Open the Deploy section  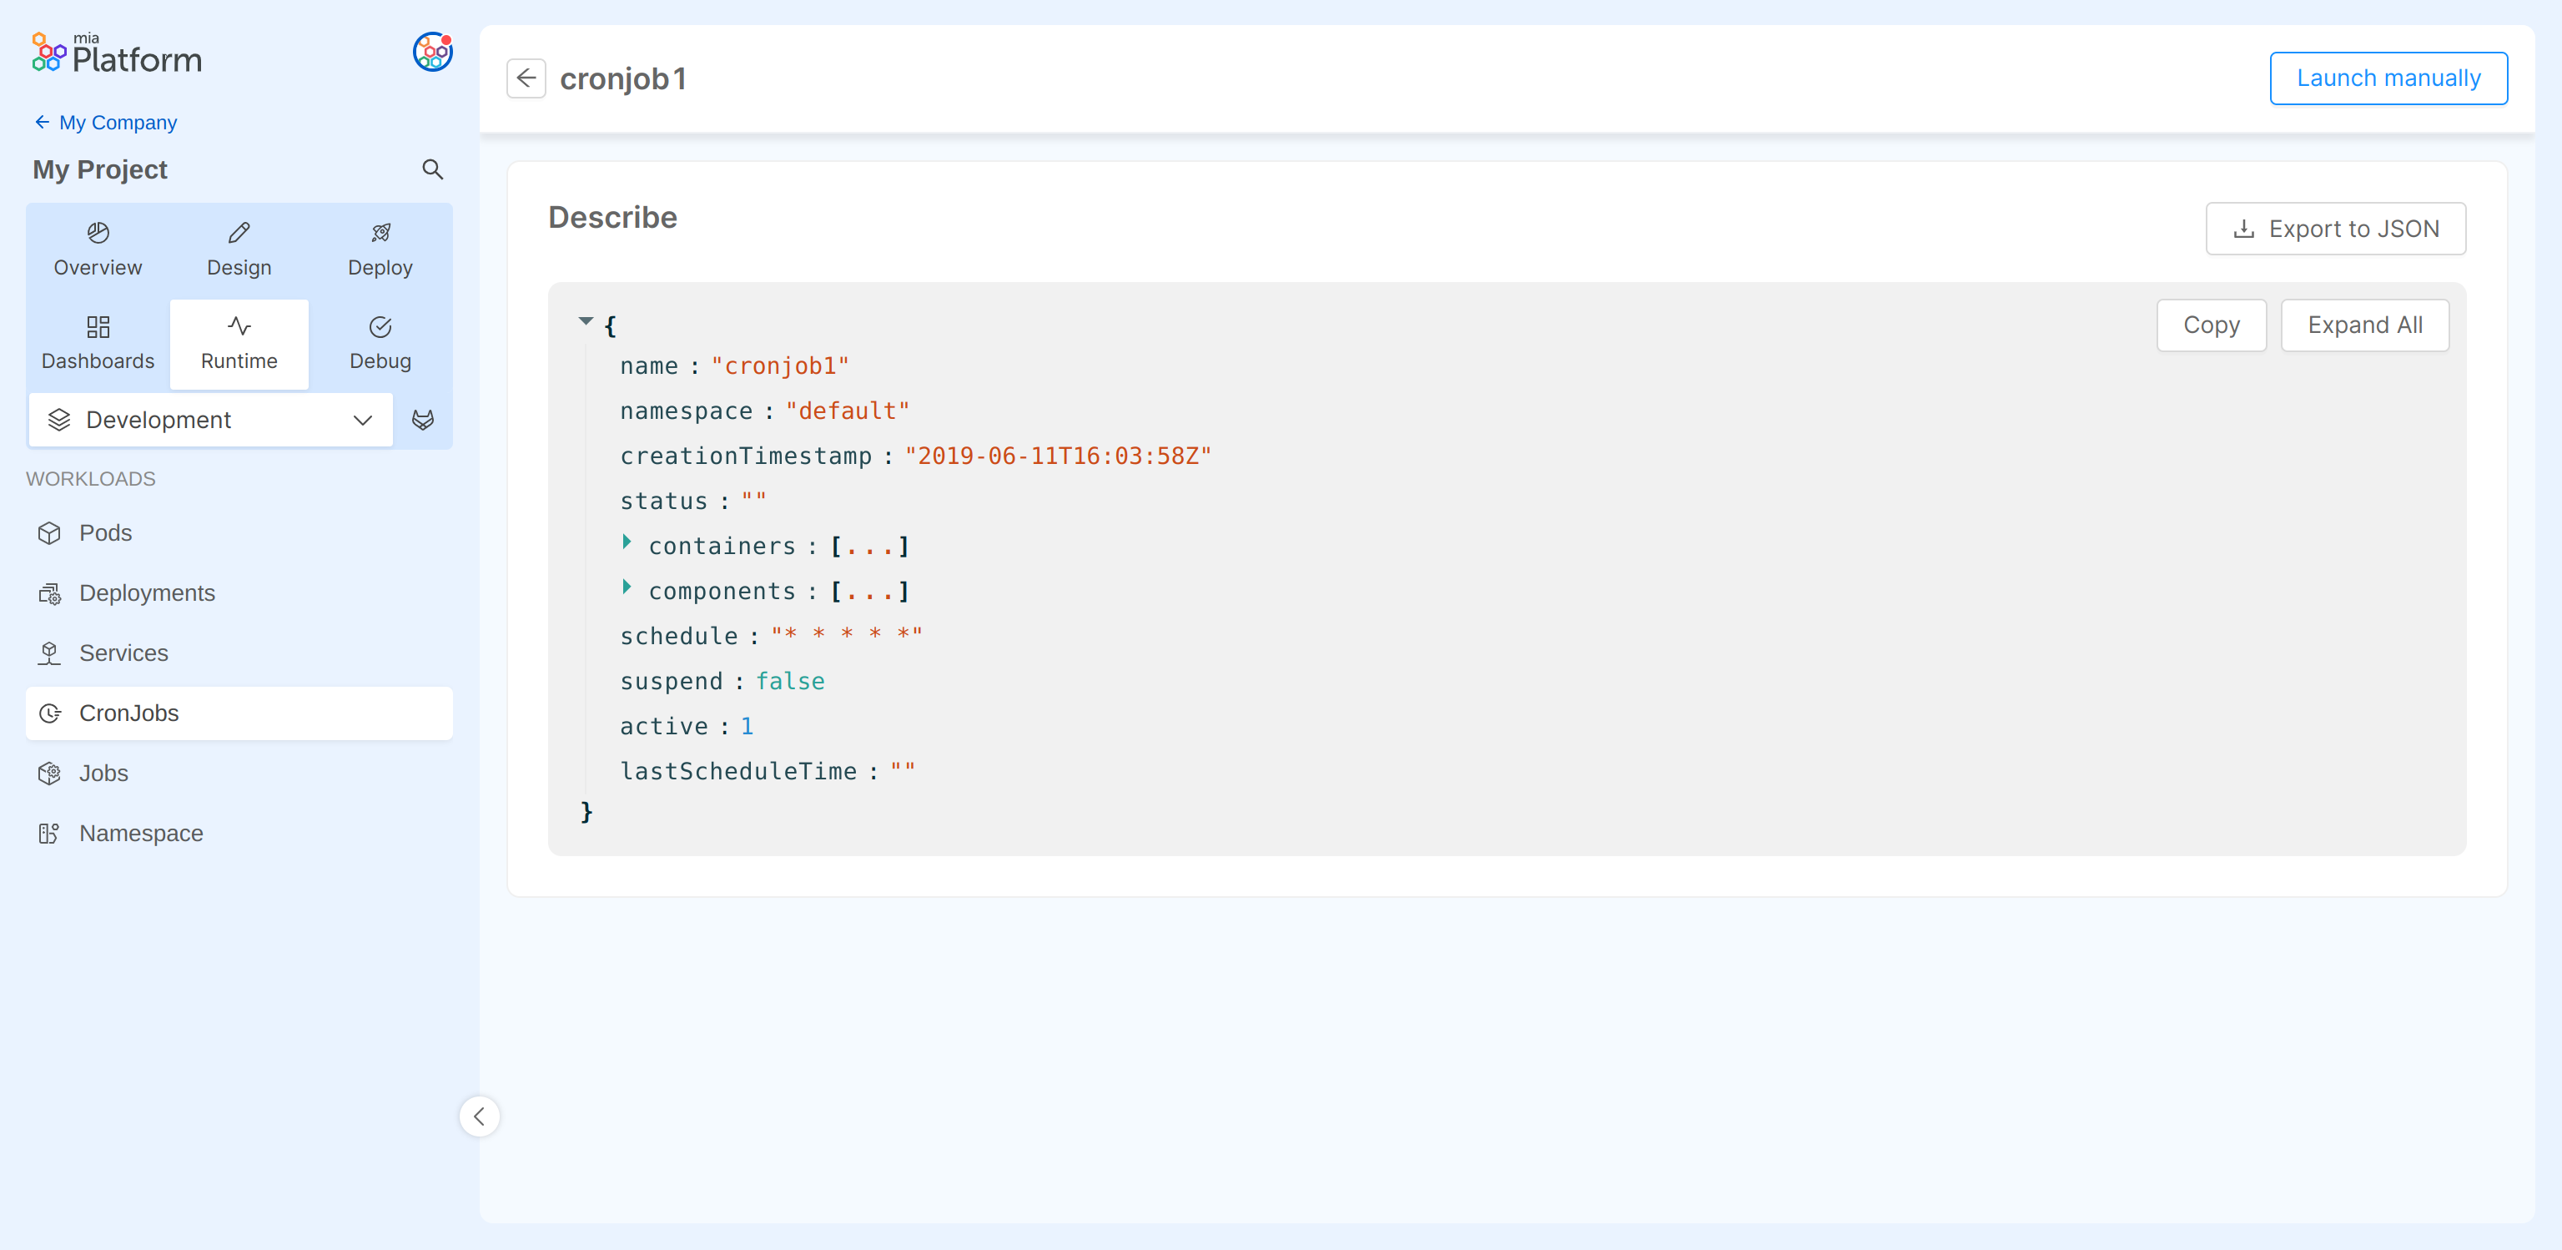(380, 249)
